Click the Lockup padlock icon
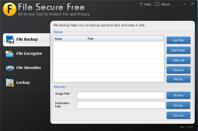 click(10, 83)
